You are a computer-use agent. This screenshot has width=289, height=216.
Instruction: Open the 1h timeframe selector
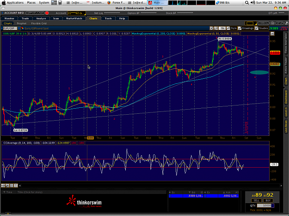tap(222, 28)
